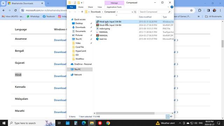This screenshot has height=126, width=224.
Task: Expand the Explorer ribbon chevron
Action: (168, 7)
